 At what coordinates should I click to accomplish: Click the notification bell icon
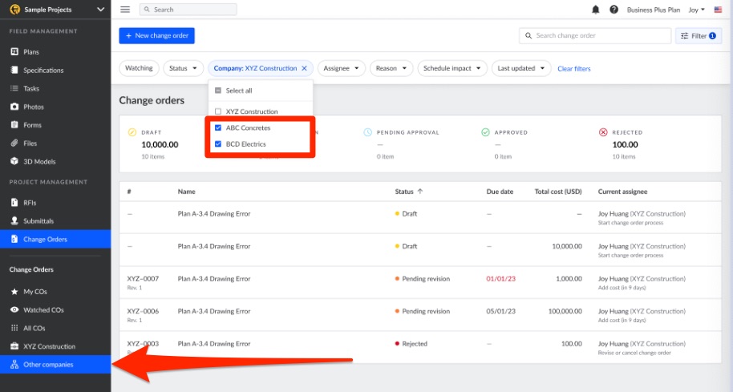(595, 10)
